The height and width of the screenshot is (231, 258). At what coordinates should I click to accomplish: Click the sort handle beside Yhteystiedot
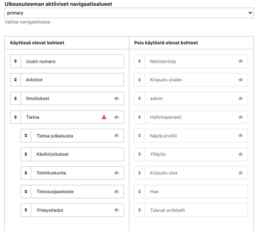coord(26,210)
